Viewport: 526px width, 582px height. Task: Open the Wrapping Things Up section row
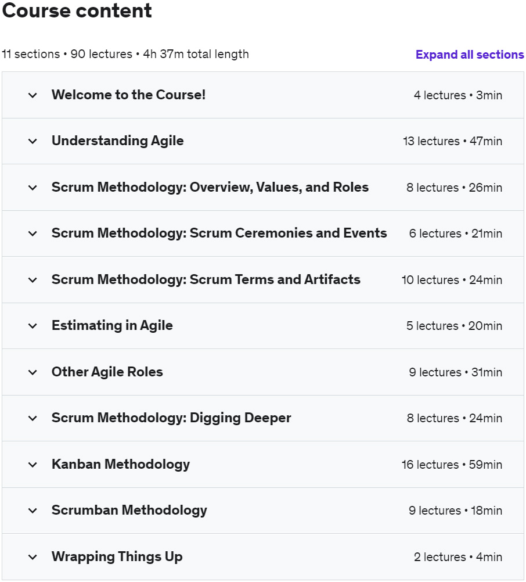263,557
